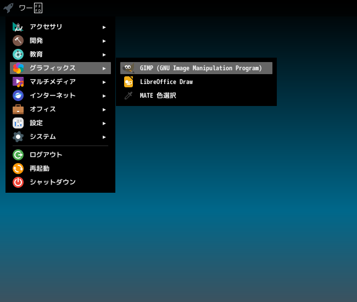Viewport: 357px width, 302px height.
Task: Click the オフィス briefcase icon
Action: tap(18, 109)
